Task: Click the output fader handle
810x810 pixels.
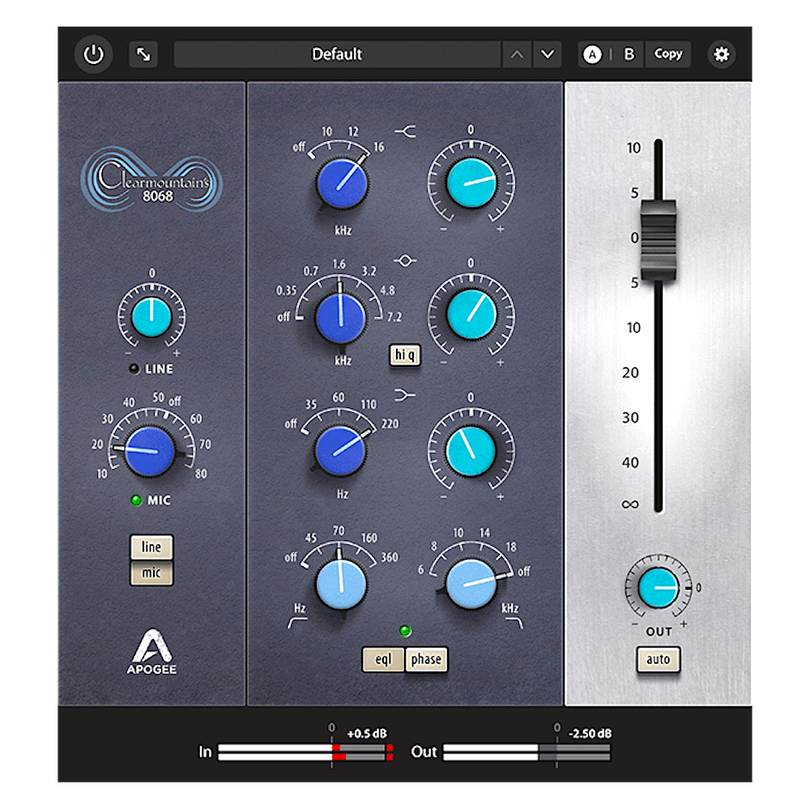Action: [x=659, y=239]
